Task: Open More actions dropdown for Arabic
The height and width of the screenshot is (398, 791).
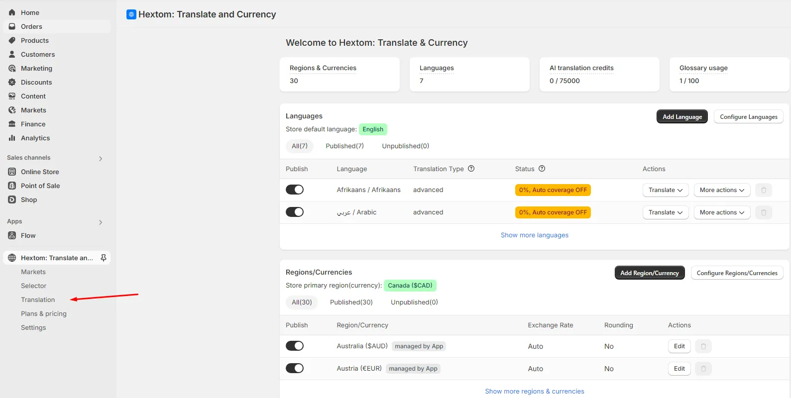Action: [722, 212]
